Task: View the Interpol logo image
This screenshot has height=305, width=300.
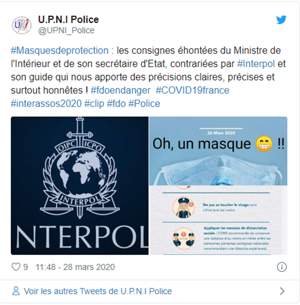Action: point(79,185)
